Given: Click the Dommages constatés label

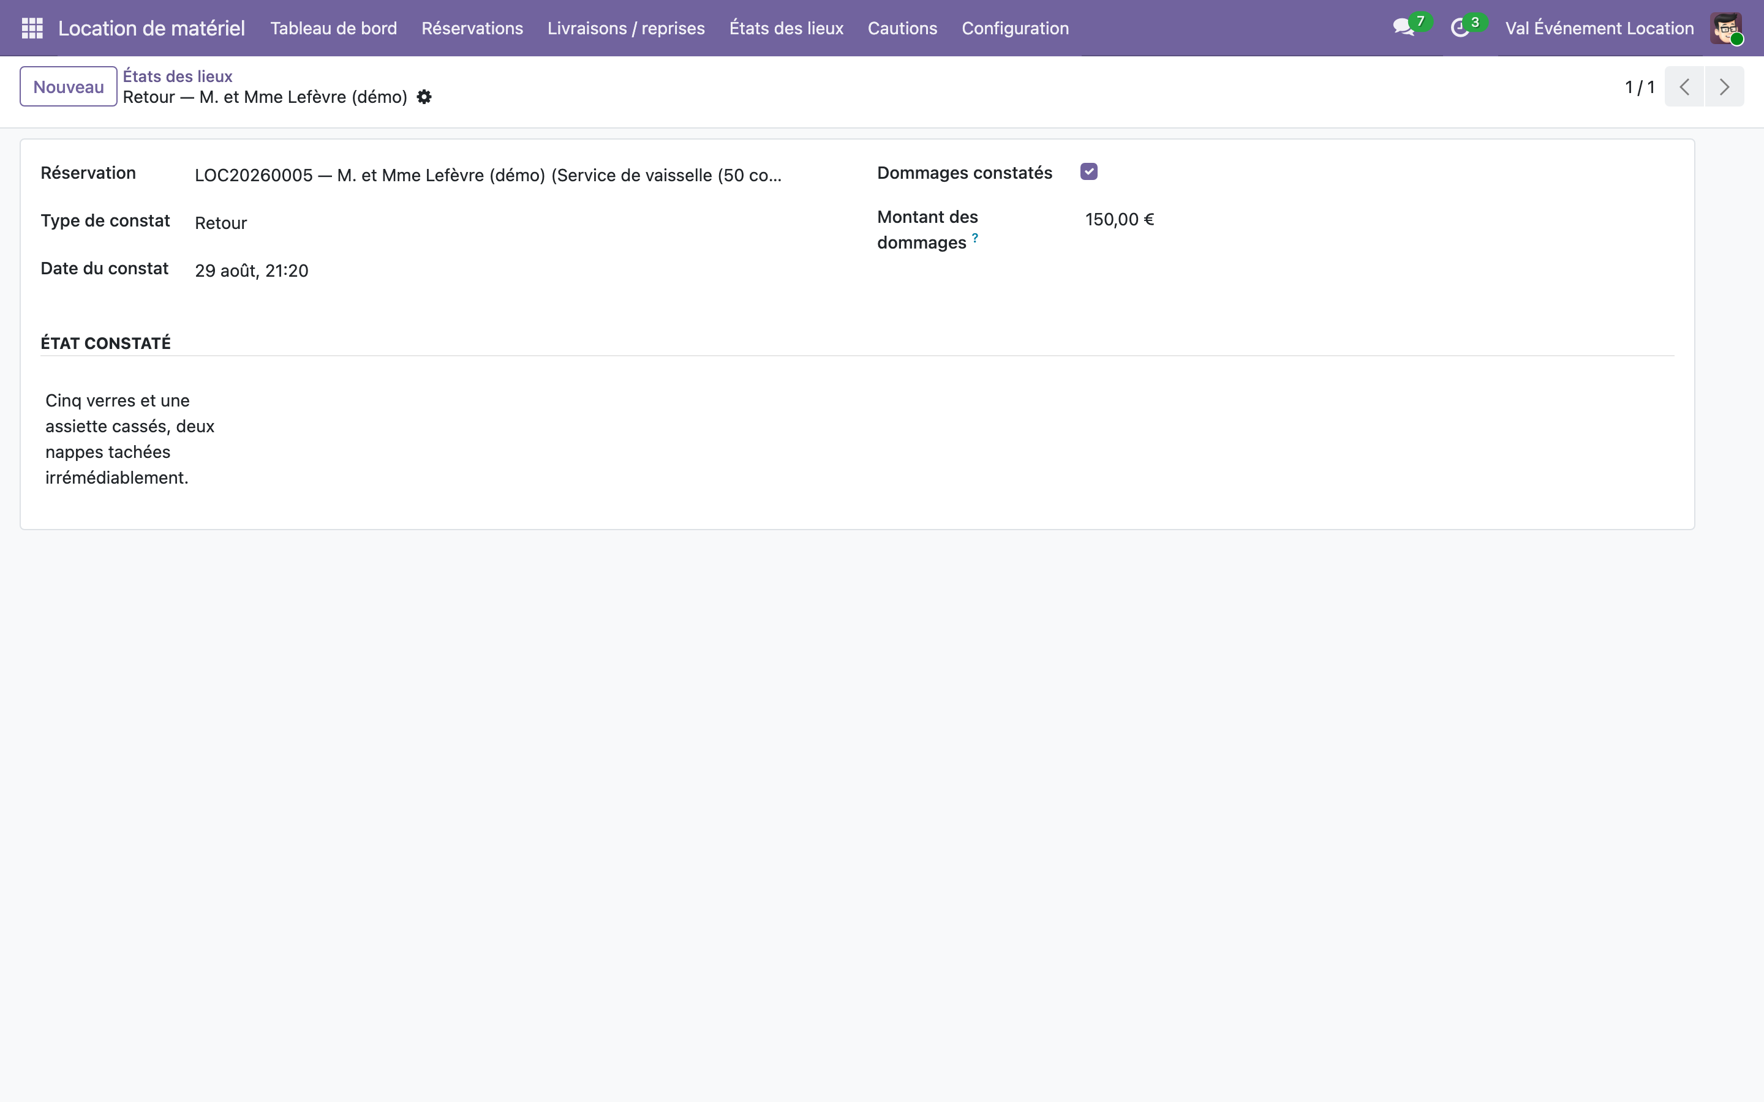Looking at the screenshot, I should [x=964, y=173].
